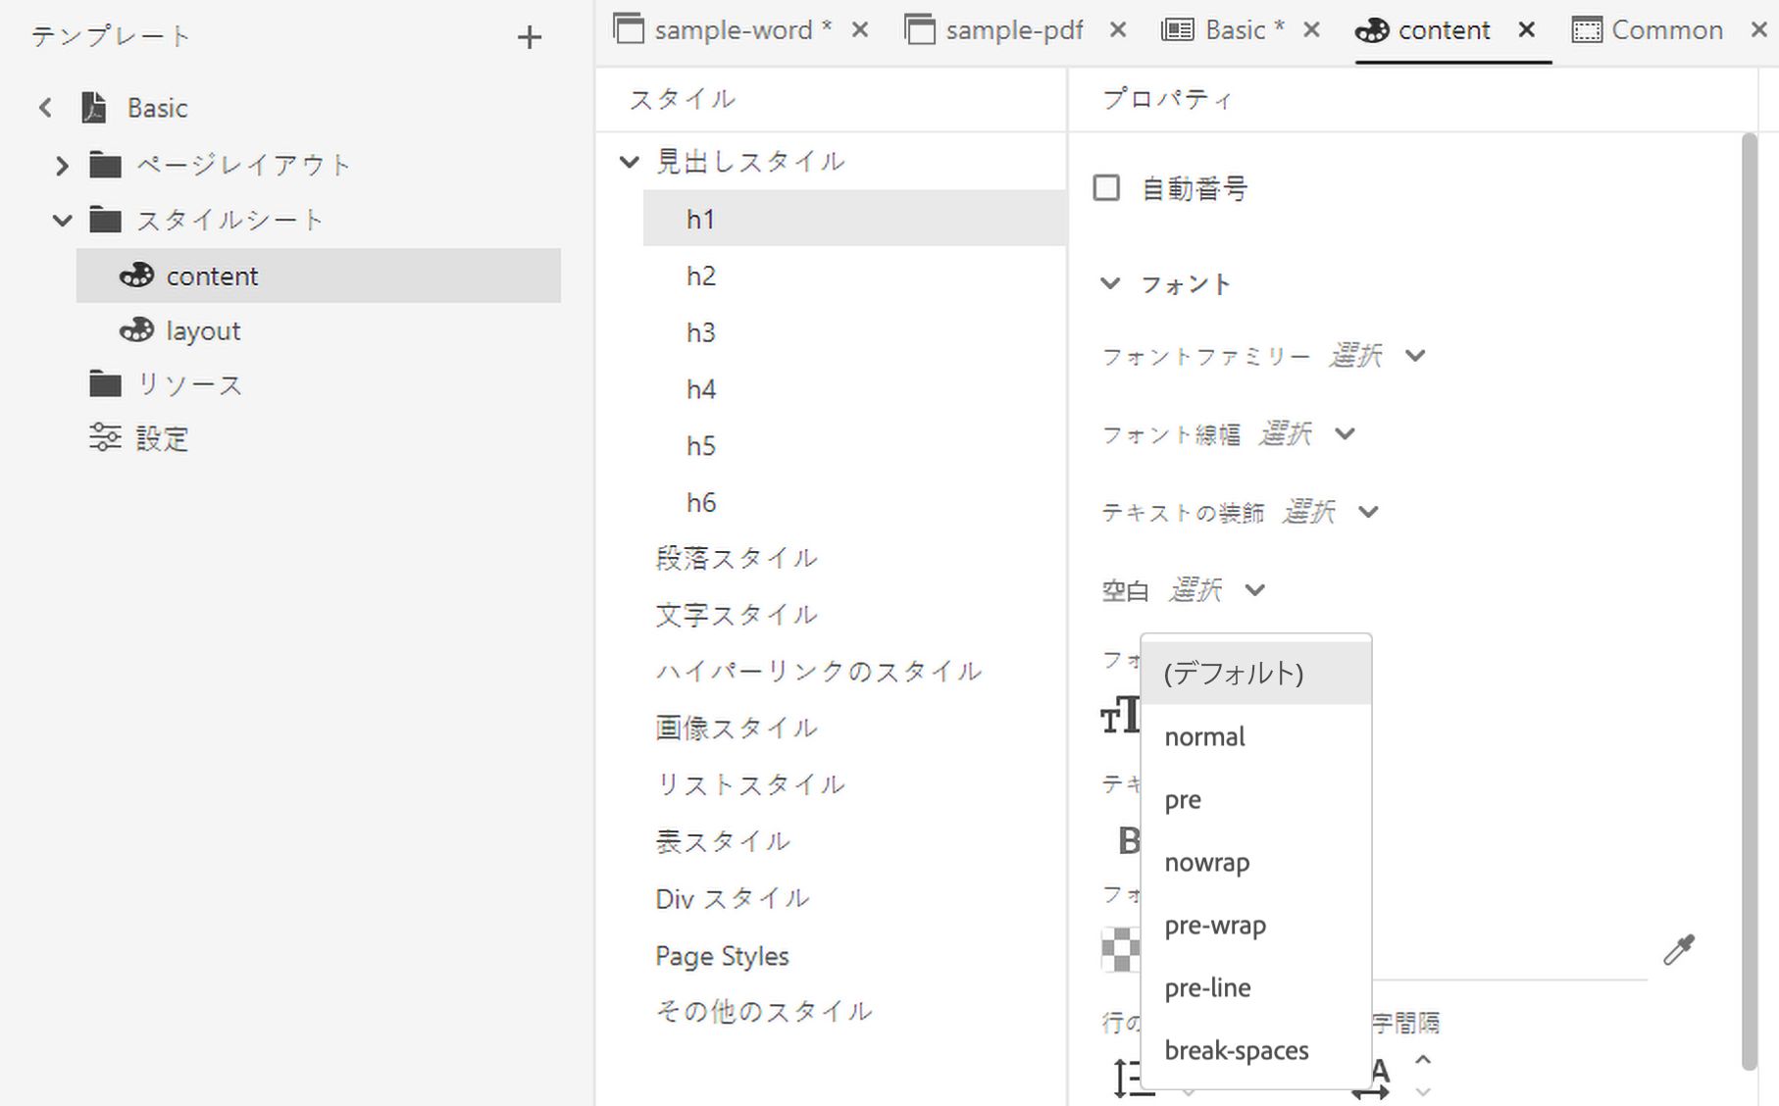The image size is (1779, 1106).
Task: Open the テキストの装飾 dropdown
Action: click(x=1331, y=512)
